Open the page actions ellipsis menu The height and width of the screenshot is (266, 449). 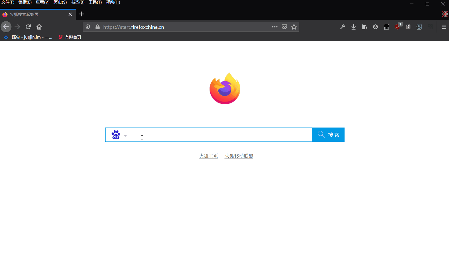pyautogui.click(x=275, y=27)
